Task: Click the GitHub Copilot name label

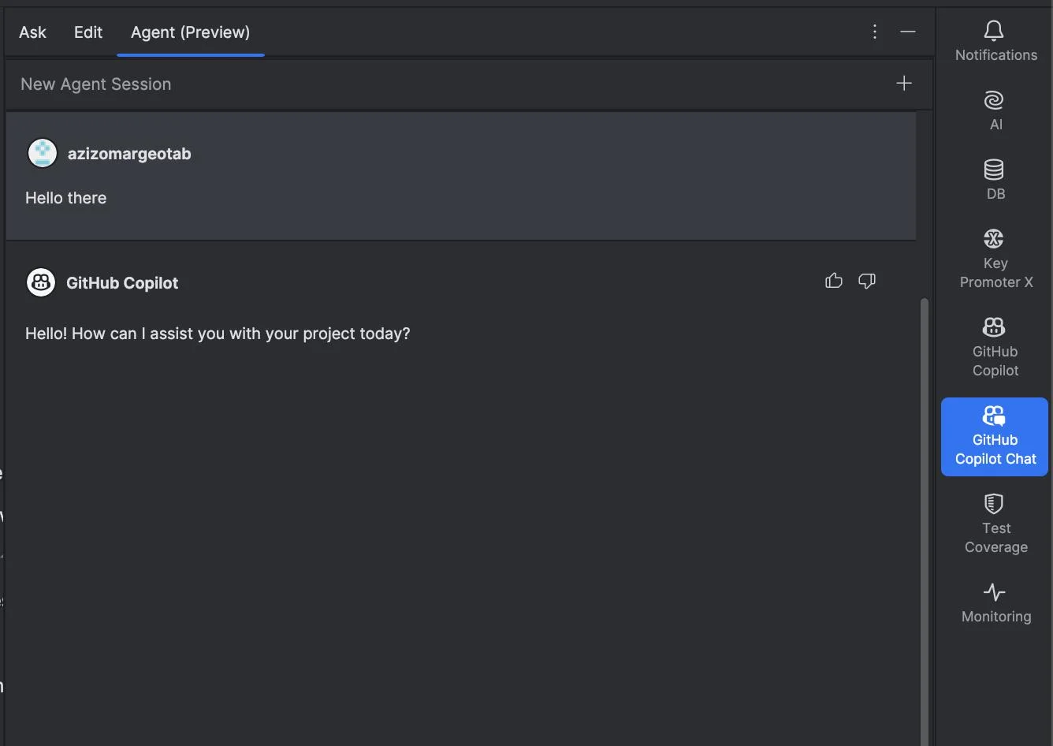Action: (122, 283)
